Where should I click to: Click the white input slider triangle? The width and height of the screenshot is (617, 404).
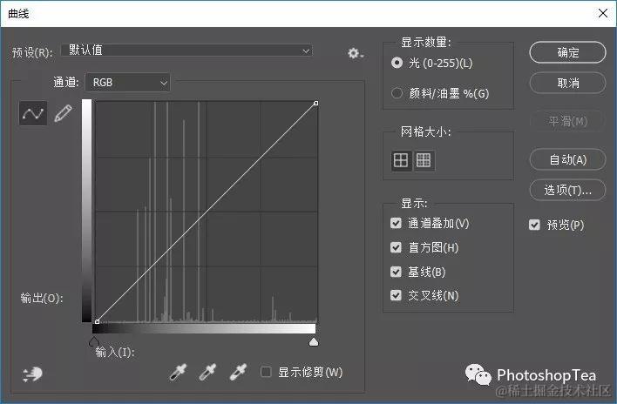point(314,341)
